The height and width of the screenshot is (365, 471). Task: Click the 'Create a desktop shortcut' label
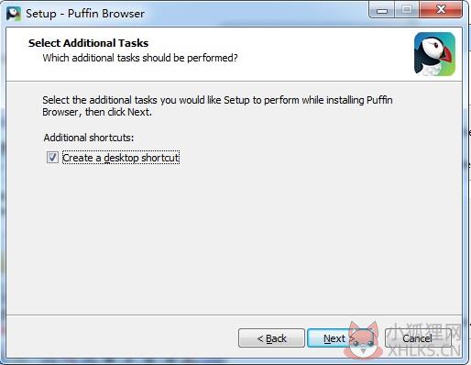tap(121, 158)
